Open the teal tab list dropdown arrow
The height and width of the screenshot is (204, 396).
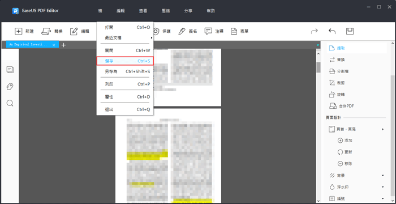pos(318,45)
